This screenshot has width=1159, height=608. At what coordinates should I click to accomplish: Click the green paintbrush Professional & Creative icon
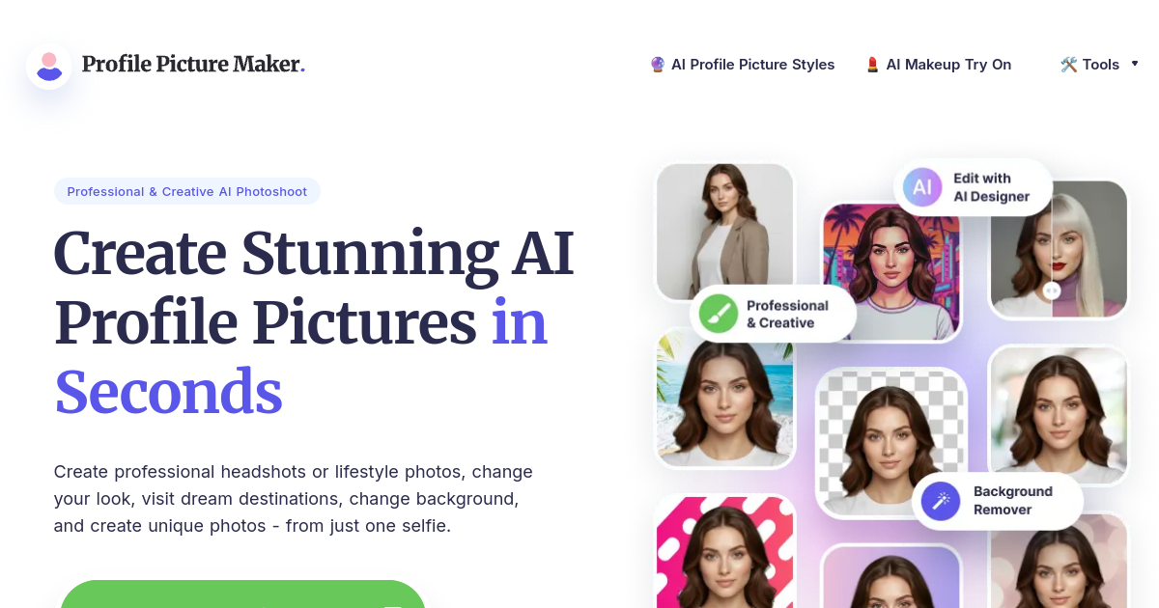point(719,314)
